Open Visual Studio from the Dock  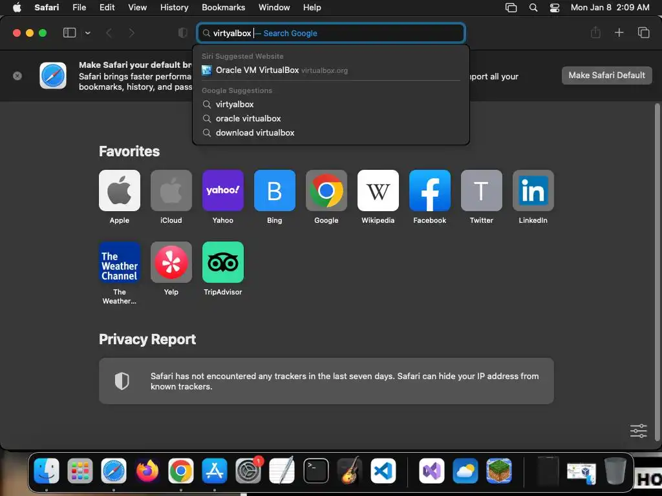click(x=431, y=471)
